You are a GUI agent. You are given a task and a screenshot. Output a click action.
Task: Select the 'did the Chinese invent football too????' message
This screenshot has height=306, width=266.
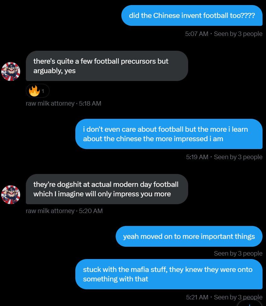coord(192,15)
